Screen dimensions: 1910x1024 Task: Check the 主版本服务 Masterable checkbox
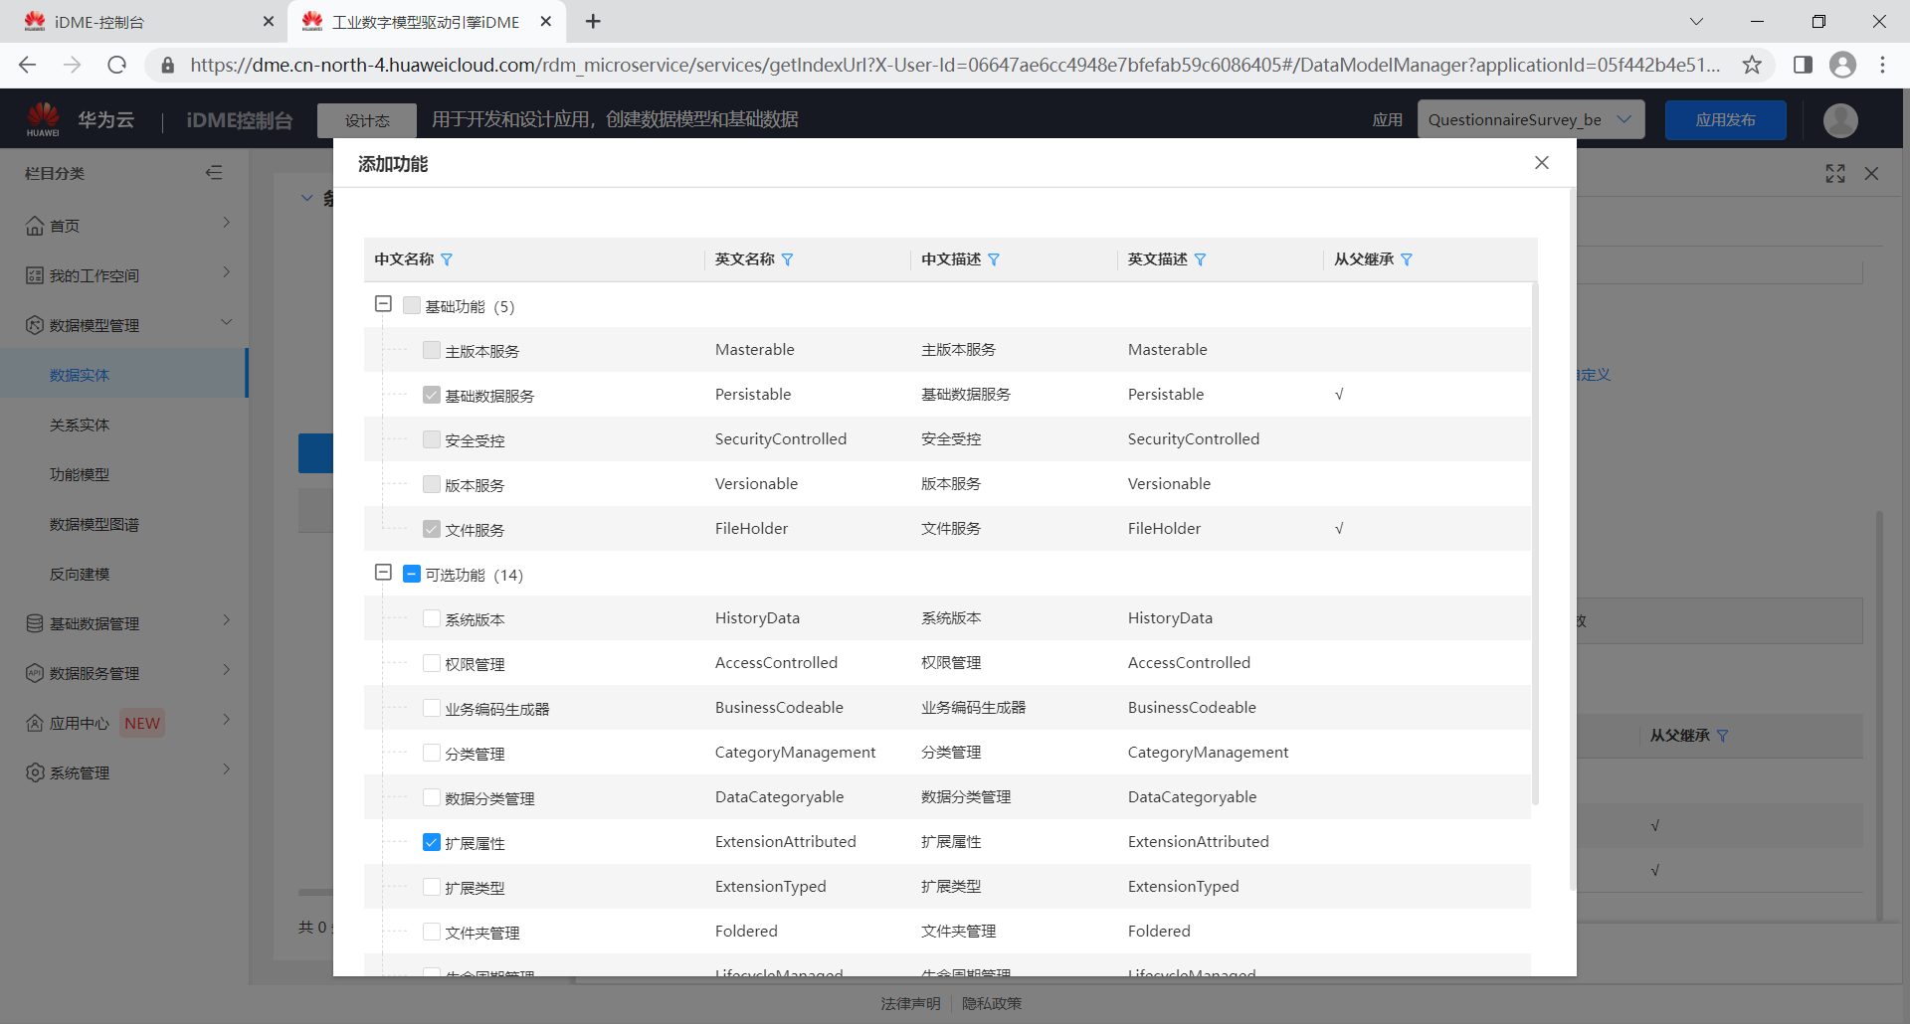(x=431, y=349)
